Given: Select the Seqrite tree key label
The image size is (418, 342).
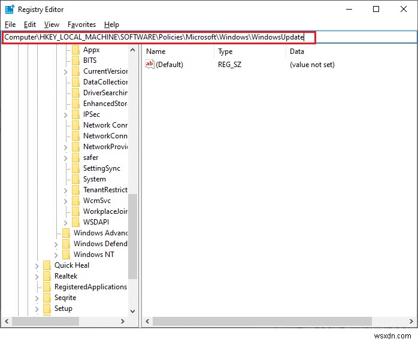Looking at the screenshot, I should 65,298.
